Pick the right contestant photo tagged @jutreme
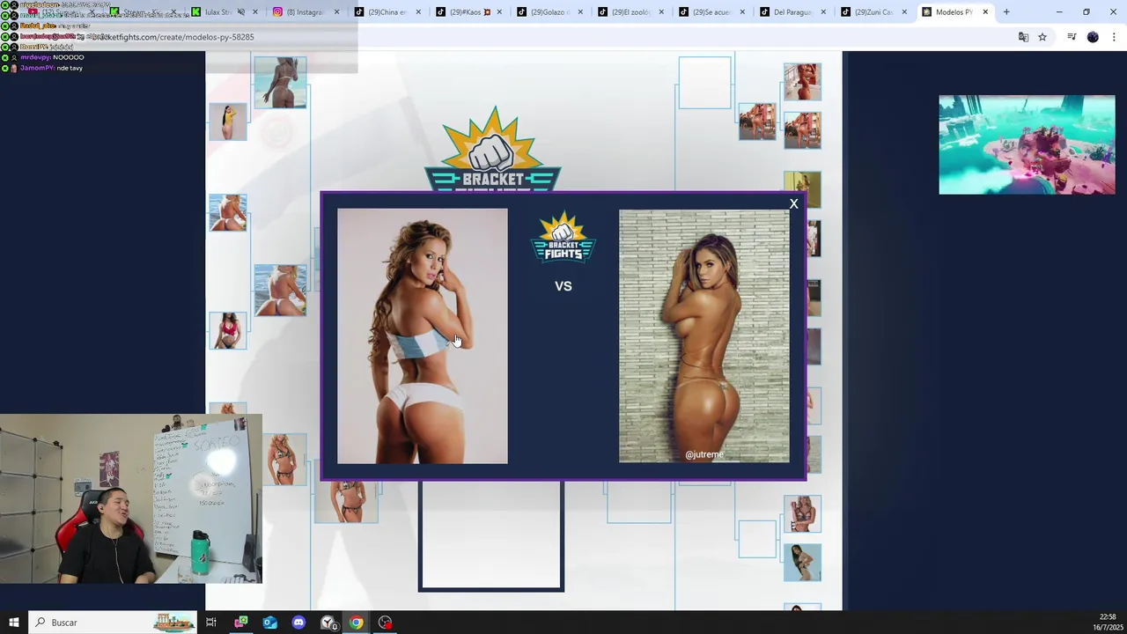This screenshot has height=634, width=1127. tap(704, 335)
